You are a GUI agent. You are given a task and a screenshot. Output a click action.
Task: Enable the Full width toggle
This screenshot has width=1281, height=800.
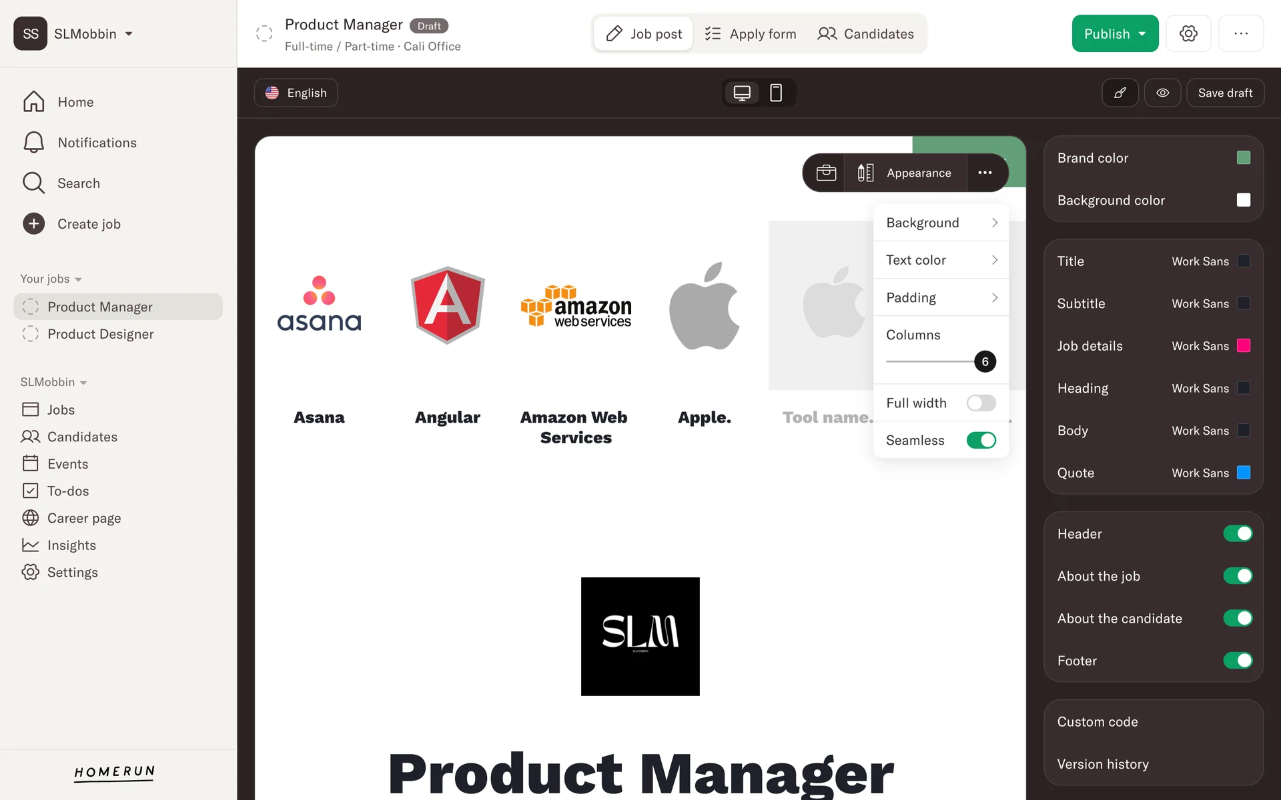tap(981, 403)
